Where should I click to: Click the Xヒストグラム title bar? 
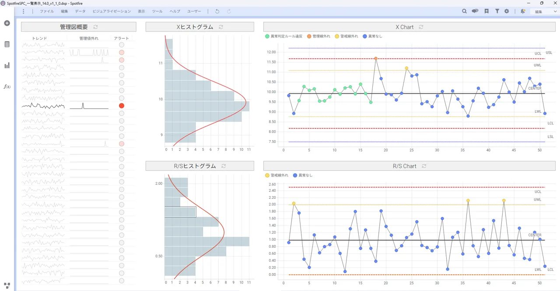[x=200, y=27]
